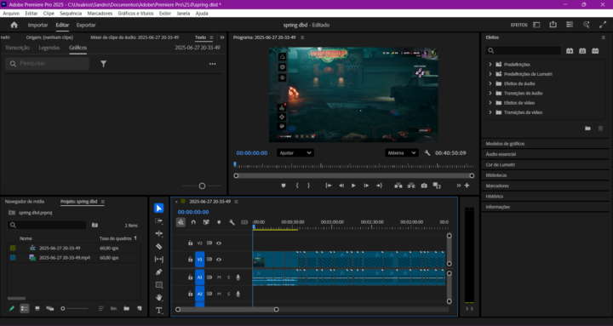Select the Razor tool

coord(158,246)
